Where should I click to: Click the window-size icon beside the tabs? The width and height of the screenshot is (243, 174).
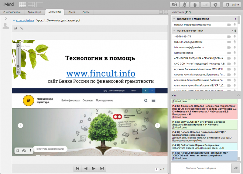[161, 12]
